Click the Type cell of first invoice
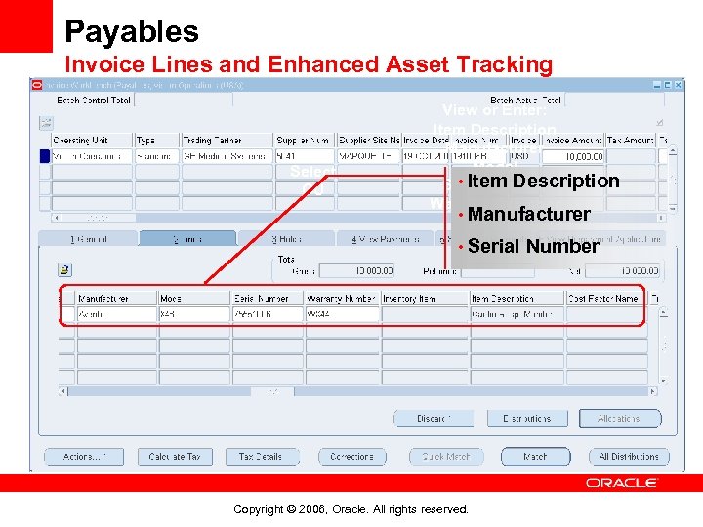 (157, 156)
